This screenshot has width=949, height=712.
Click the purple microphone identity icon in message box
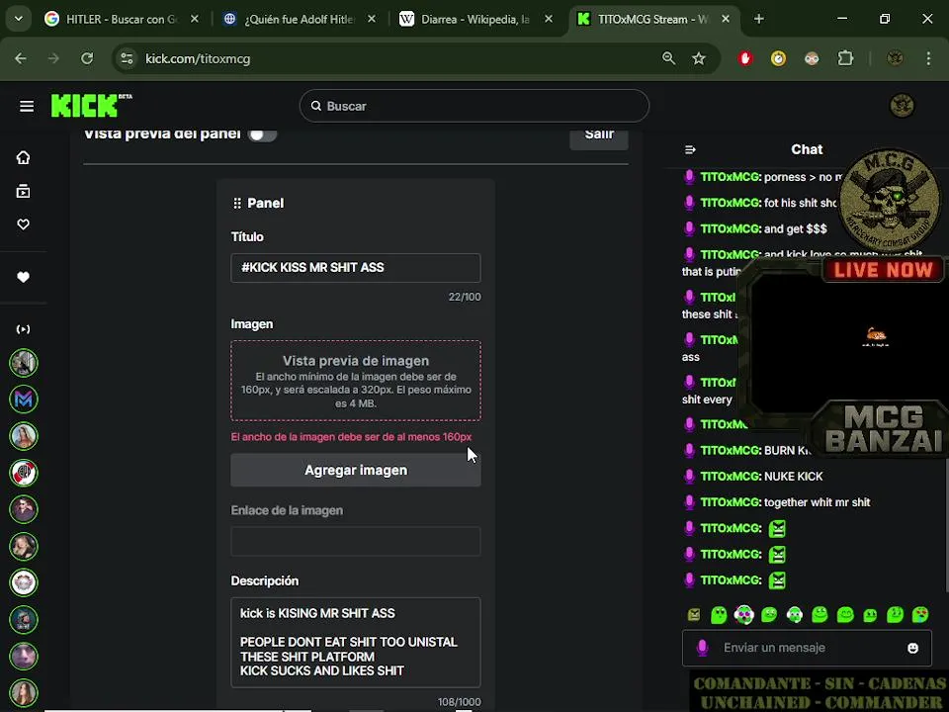tap(702, 648)
